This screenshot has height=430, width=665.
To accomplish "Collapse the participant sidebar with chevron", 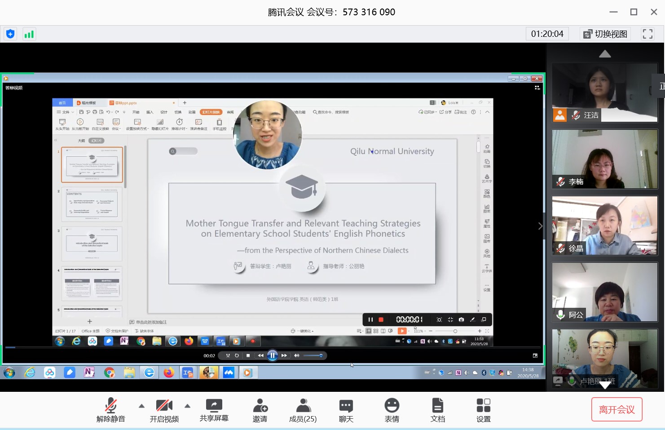I will 540,226.
